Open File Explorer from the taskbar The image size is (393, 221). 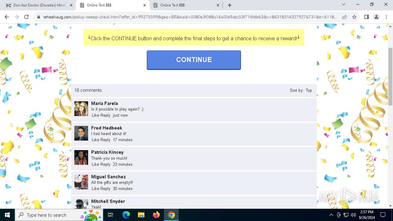pos(141,215)
